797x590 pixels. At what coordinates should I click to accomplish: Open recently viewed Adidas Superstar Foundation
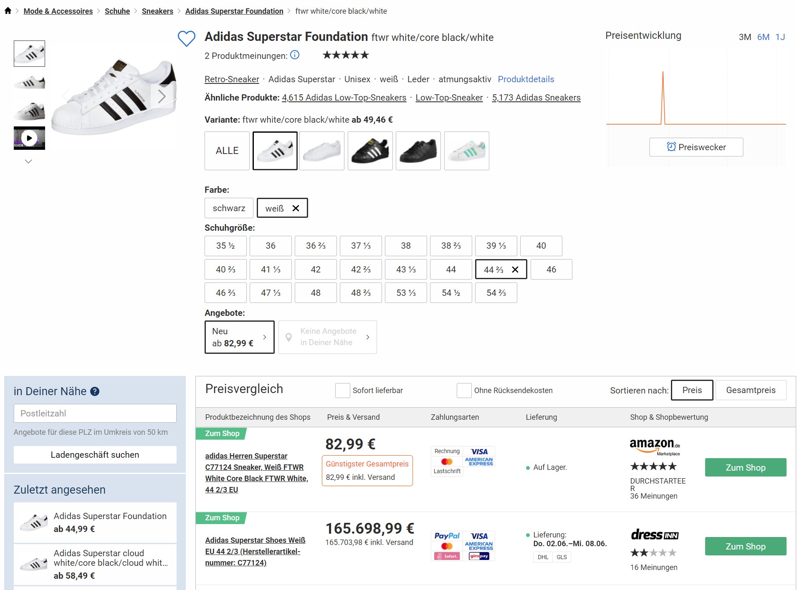pos(95,522)
